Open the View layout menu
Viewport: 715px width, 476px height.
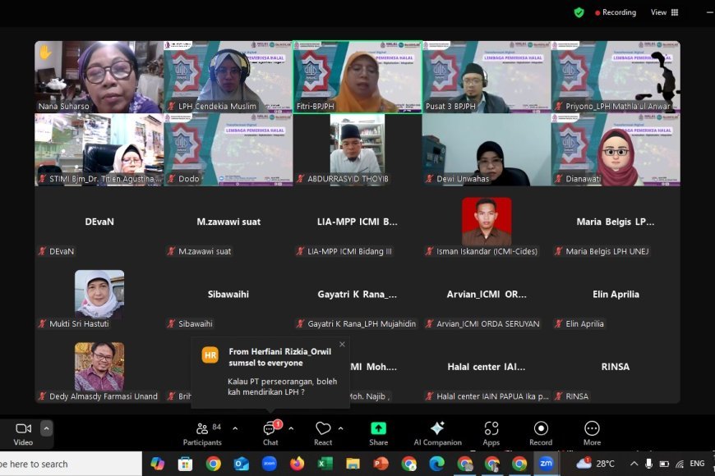[664, 12]
